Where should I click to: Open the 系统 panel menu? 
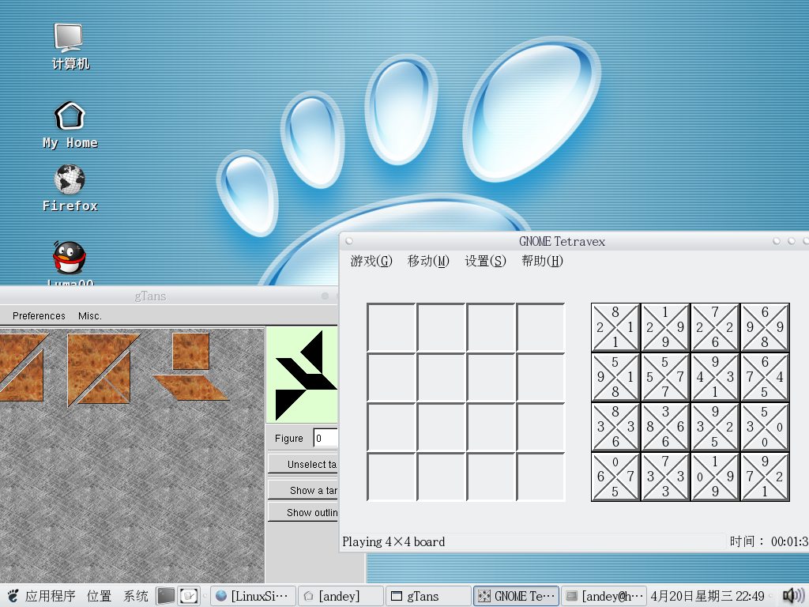(136, 596)
